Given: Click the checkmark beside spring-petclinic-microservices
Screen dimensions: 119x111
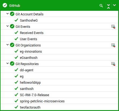Looking at the screenshot, I should (16, 101).
